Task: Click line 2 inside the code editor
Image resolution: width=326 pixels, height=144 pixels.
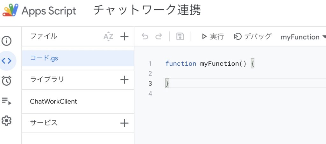Action: pos(223,74)
